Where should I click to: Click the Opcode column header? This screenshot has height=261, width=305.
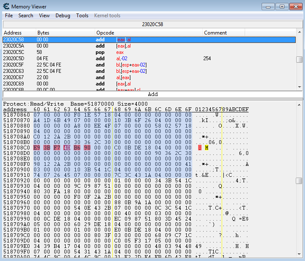point(105,33)
